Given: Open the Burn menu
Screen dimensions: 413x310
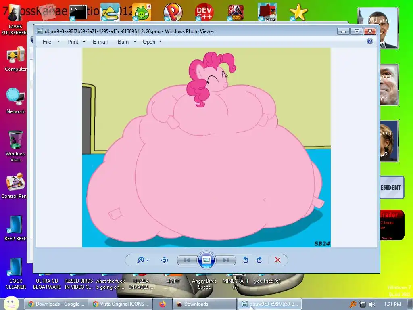Looking at the screenshot, I should tap(123, 42).
